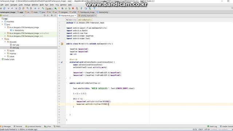Image resolution: width=233 pixels, height=131 pixels.
Task: Click the AVD Manager device icon
Action: point(86,8)
